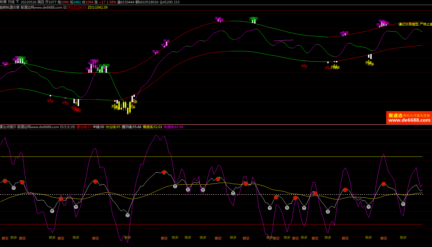Click the yellow note 谨记交易模型 严格止盈
432x247 pixels.
coord(415,24)
